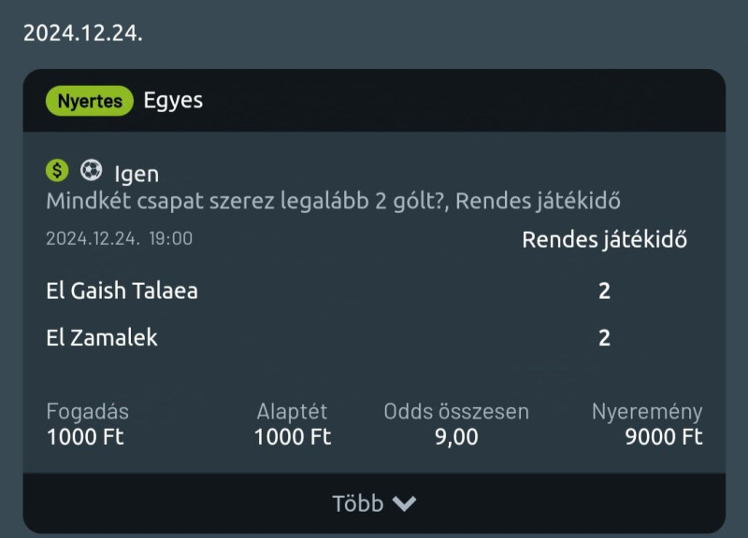
Task: Expand the Több chevron arrow
Action: tap(404, 503)
